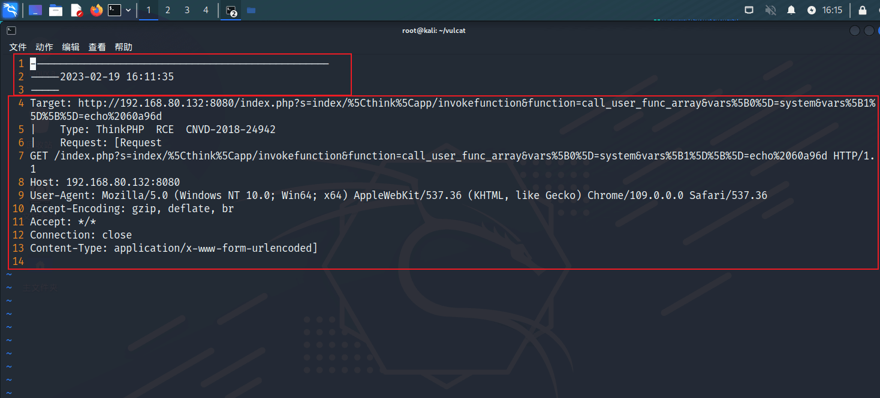Open terminal emulator panel launcher
Image resolution: width=880 pixels, height=398 pixels.
[114, 10]
